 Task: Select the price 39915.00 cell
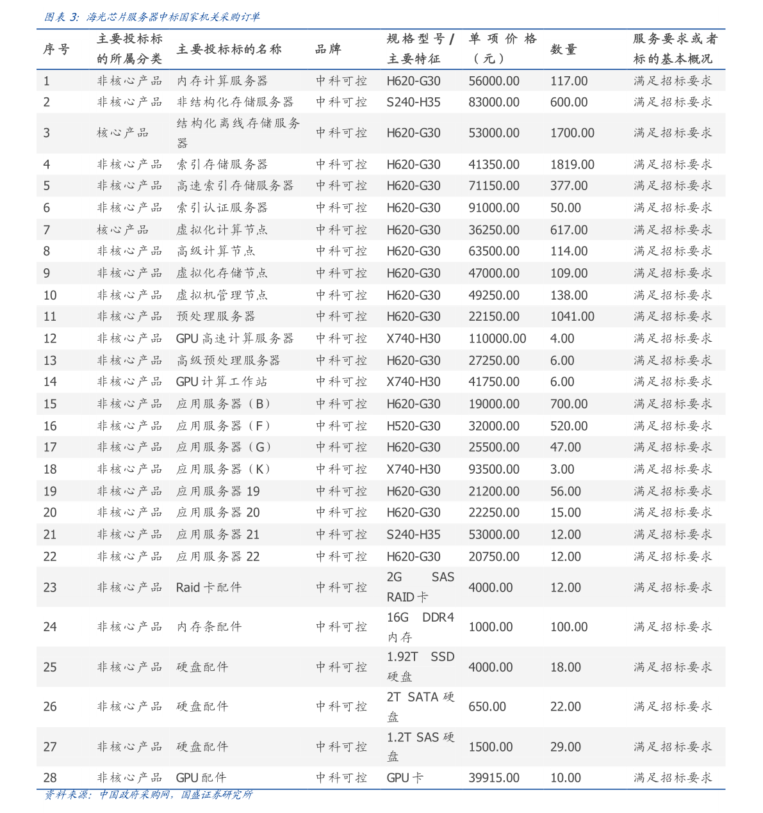[494, 778]
